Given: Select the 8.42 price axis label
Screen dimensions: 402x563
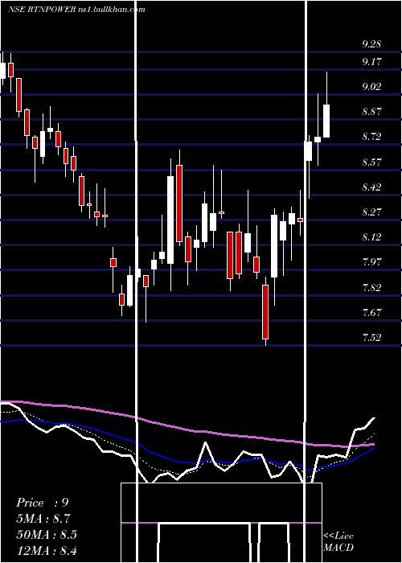Looking at the screenshot, I should [371, 187].
